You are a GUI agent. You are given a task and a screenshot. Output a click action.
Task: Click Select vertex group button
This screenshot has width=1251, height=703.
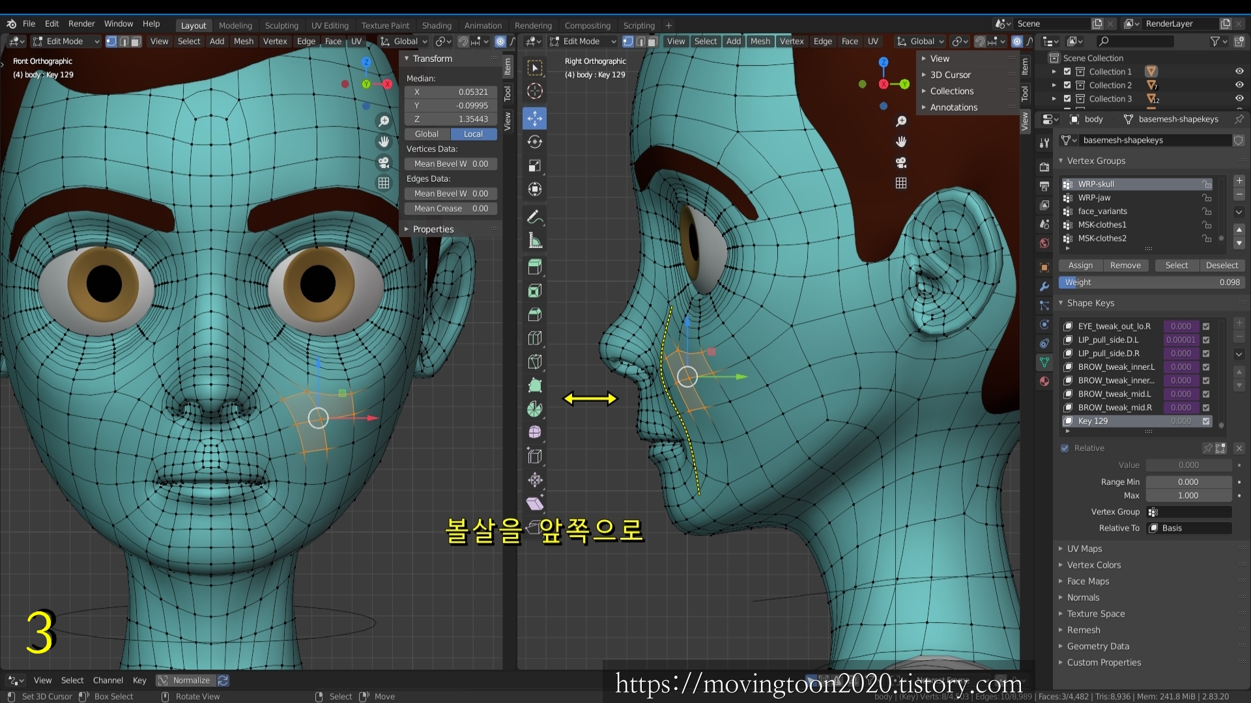point(1177,266)
